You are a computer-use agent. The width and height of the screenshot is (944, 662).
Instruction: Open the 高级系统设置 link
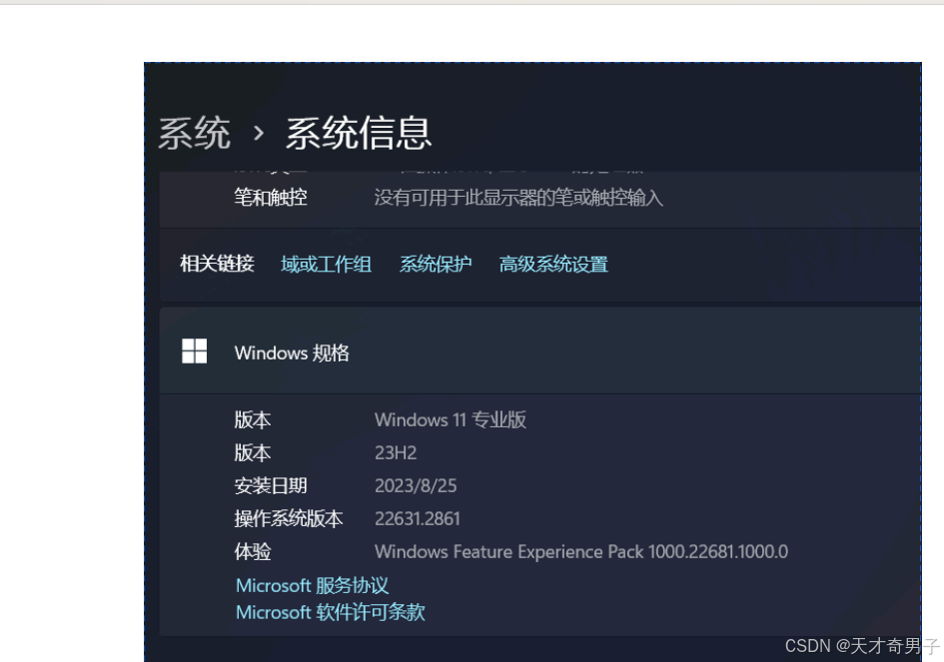(553, 264)
